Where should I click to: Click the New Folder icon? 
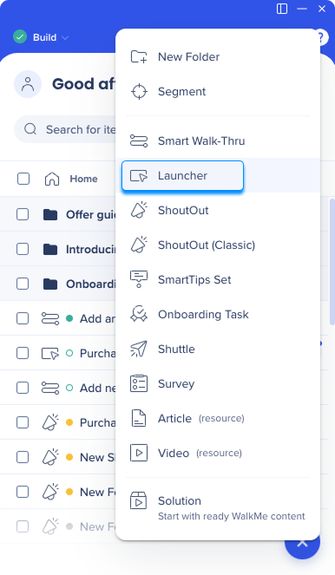click(139, 57)
